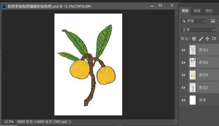This screenshot has width=219, height=126.
Task: Select the 图层5 fruit thumbnail
Action: [x=192, y=75]
